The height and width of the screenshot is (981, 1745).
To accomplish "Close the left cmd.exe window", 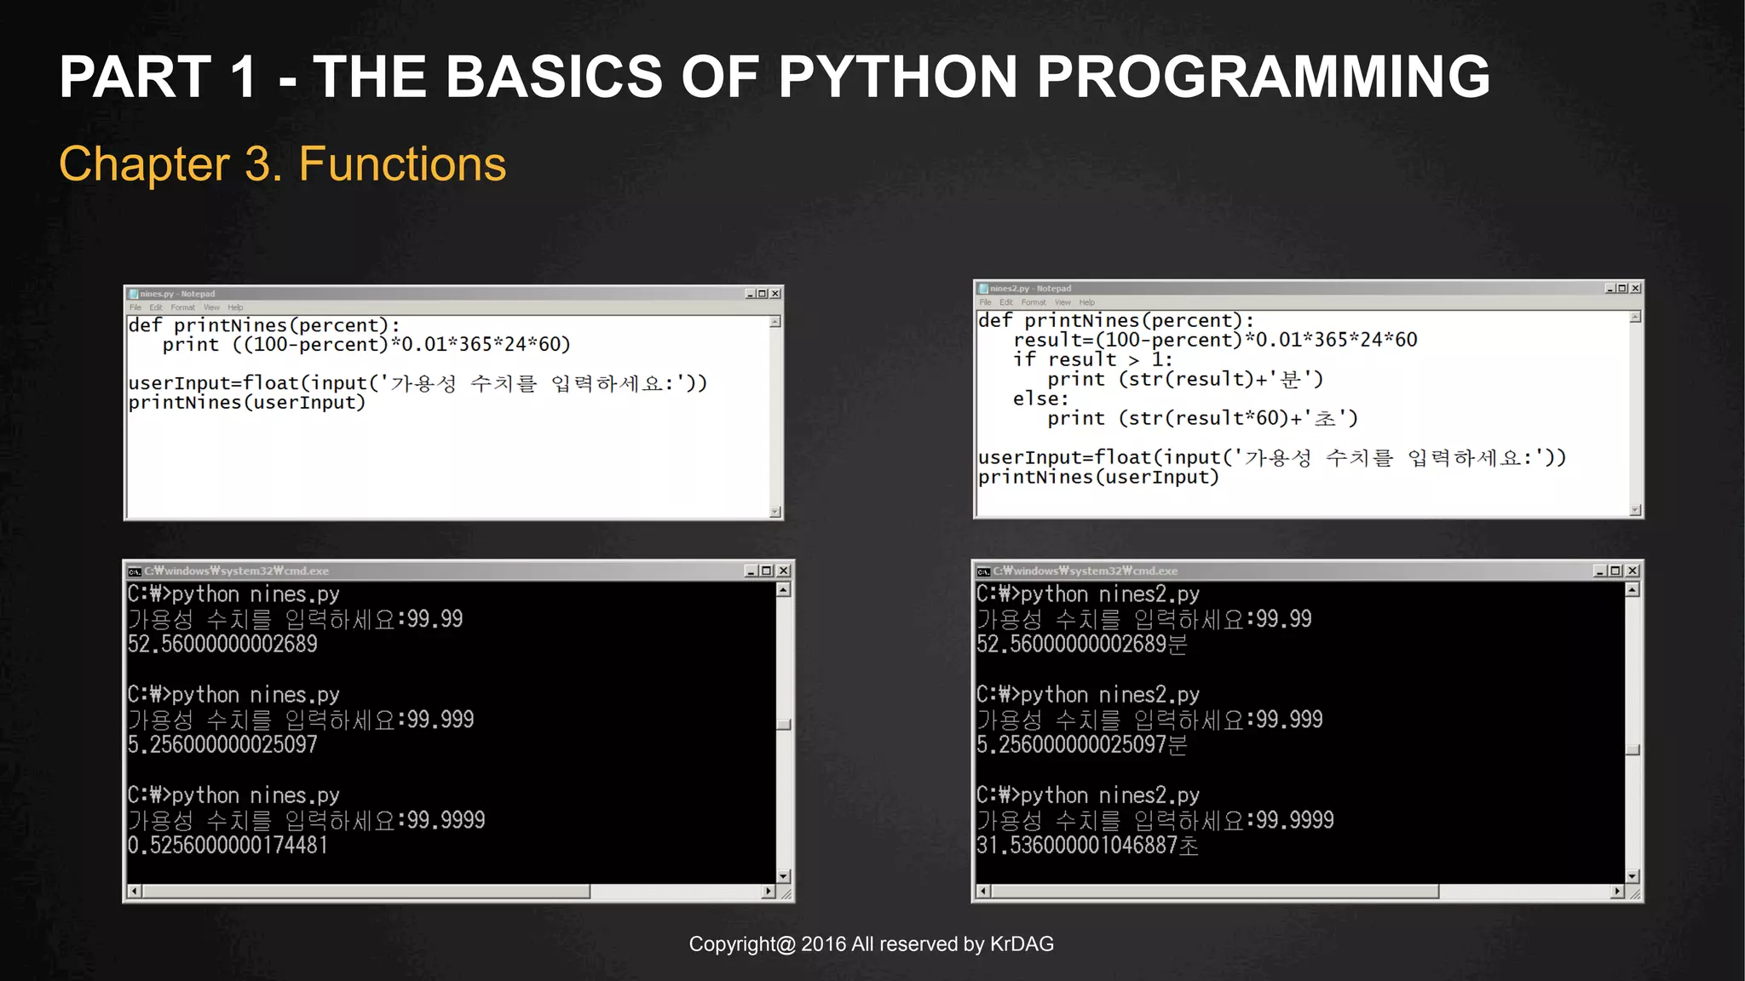I will click(x=784, y=571).
